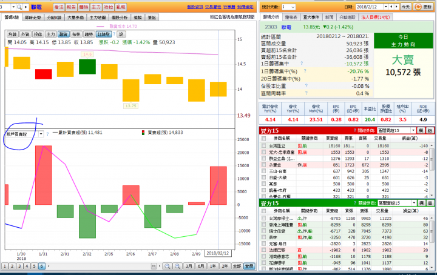The width and height of the screenshot is (437, 275).
Task: Click the orange refresh 更新 button
Action: point(424,7)
